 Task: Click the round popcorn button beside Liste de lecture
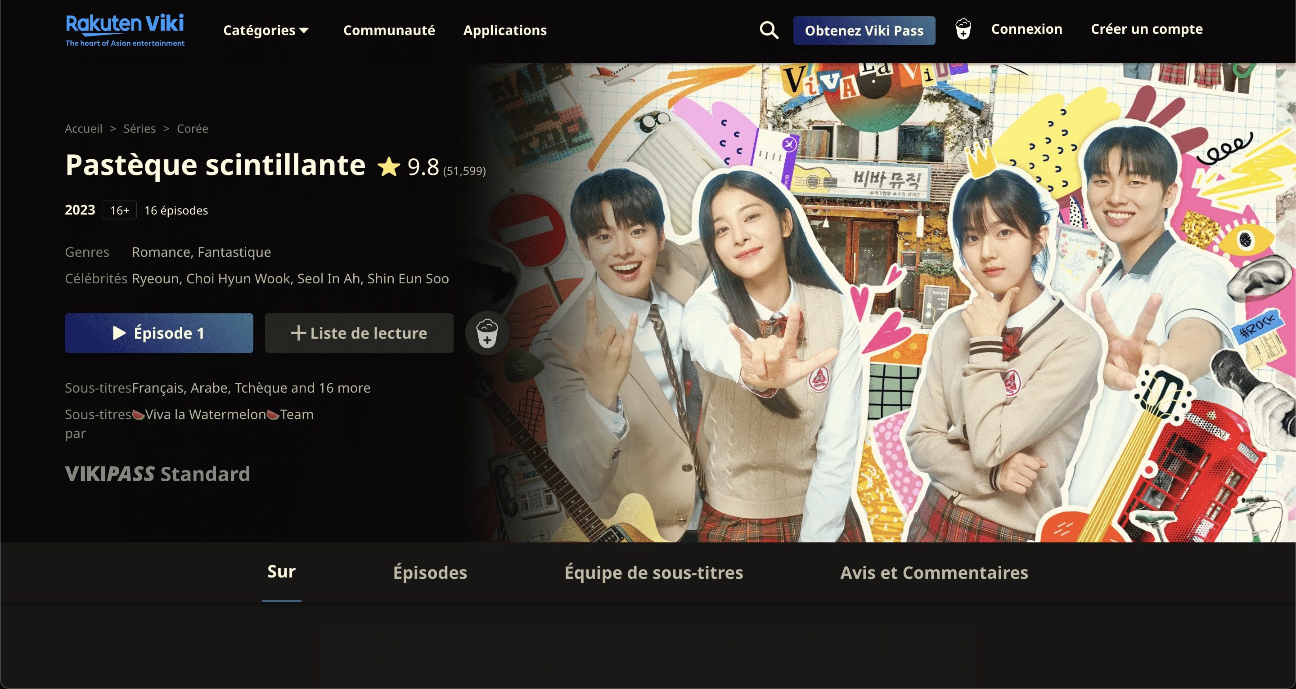coord(486,333)
